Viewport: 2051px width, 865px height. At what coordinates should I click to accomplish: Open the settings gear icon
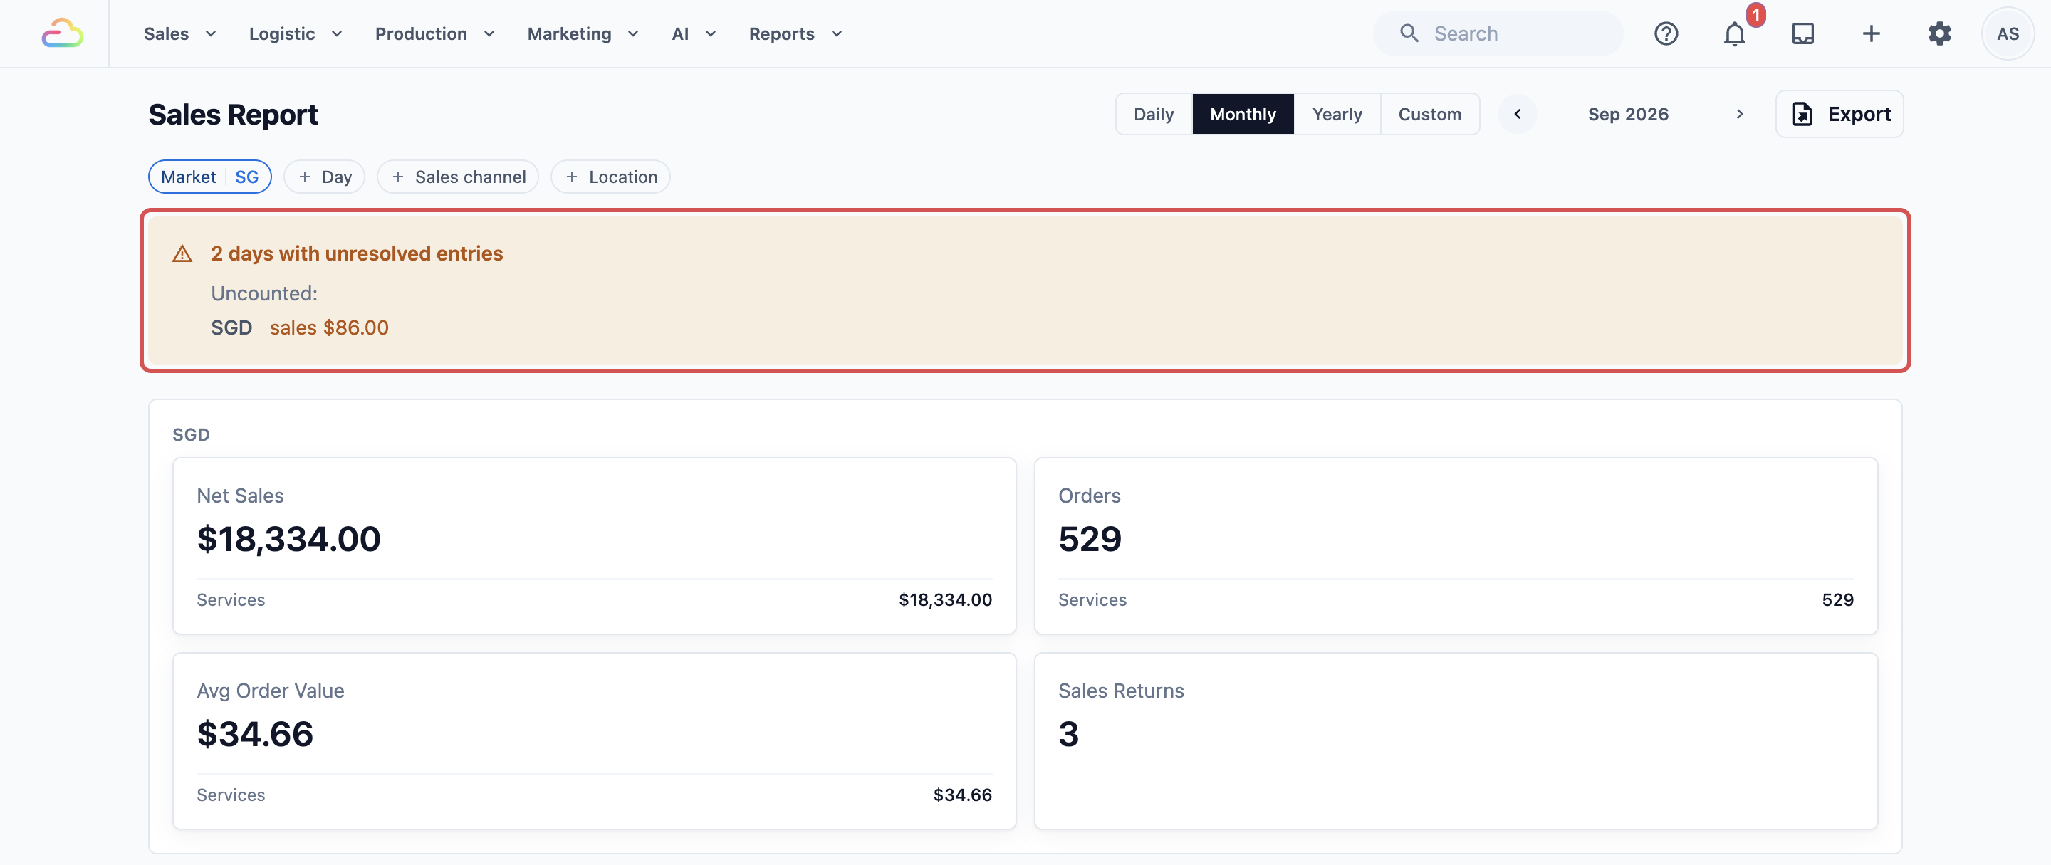click(1939, 33)
